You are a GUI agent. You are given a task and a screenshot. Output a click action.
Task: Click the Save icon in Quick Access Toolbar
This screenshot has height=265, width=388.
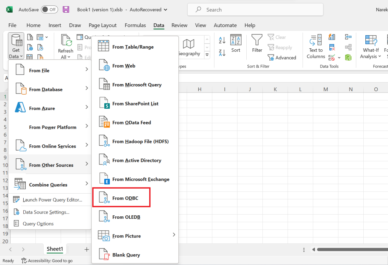coord(66,10)
